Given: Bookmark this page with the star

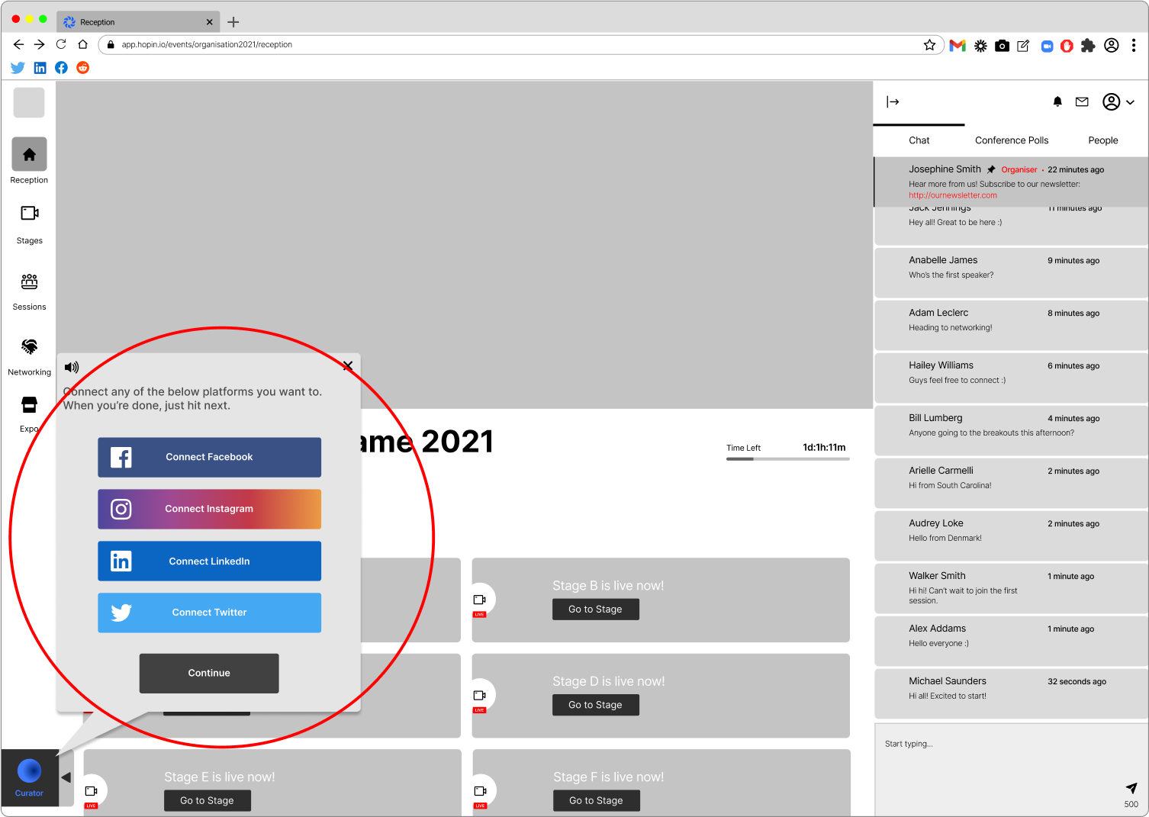Looking at the screenshot, I should (929, 45).
